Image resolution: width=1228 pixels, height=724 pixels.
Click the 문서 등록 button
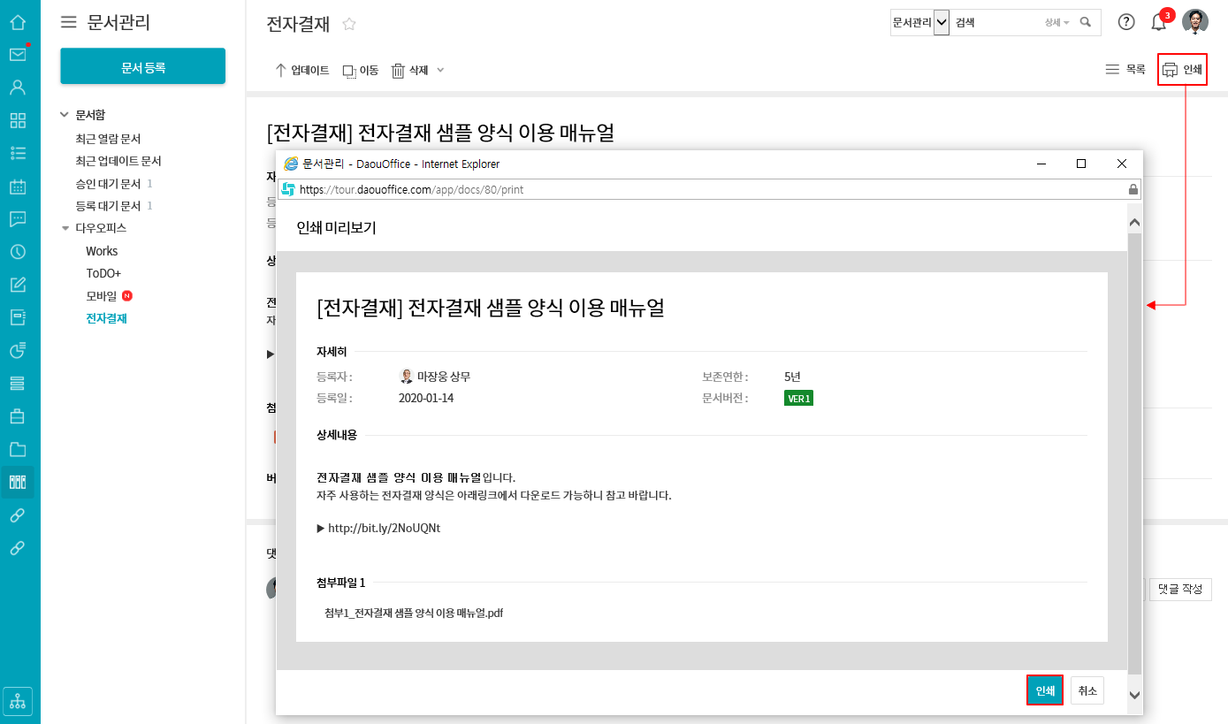point(142,67)
